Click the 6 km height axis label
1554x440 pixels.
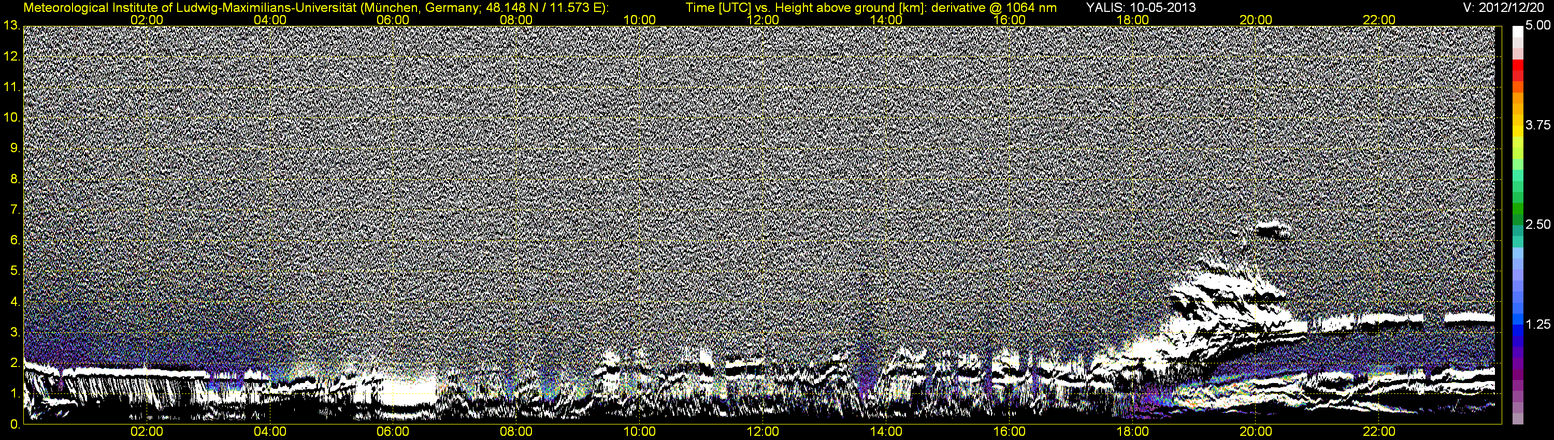pos(15,241)
